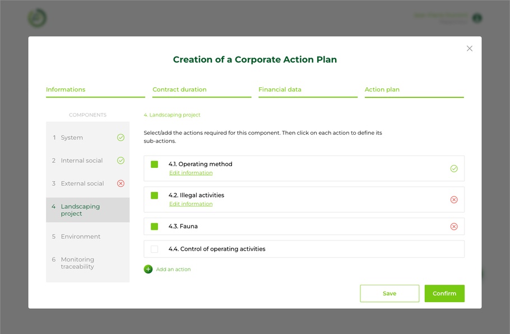Click the red cross icon beside External social
The height and width of the screenshot is (334, 510).
pyautogui.click(x=120, y=184)
